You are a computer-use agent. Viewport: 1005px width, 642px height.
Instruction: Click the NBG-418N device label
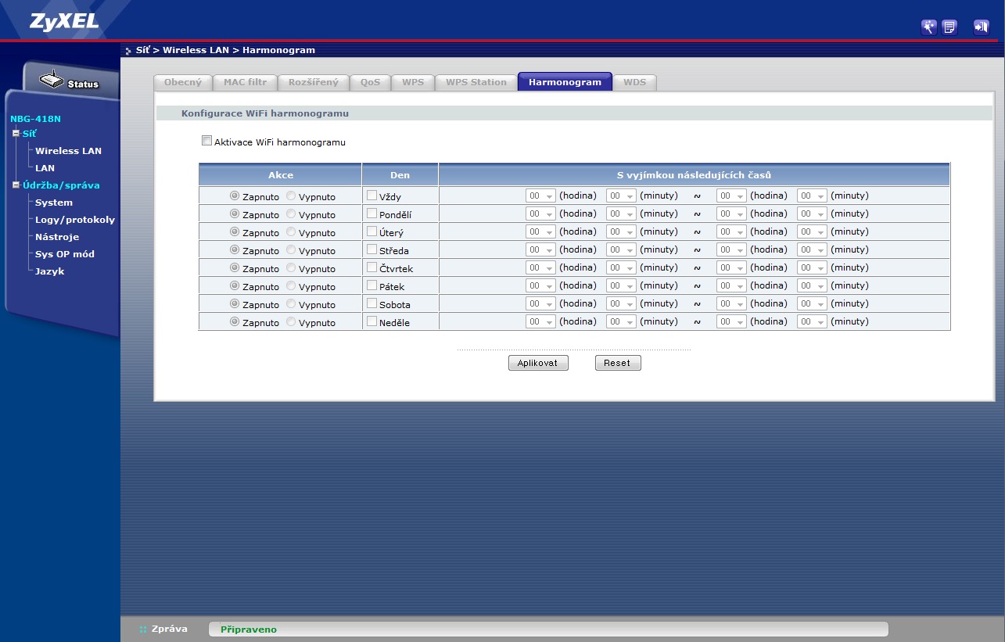click(x=35, y=119)
